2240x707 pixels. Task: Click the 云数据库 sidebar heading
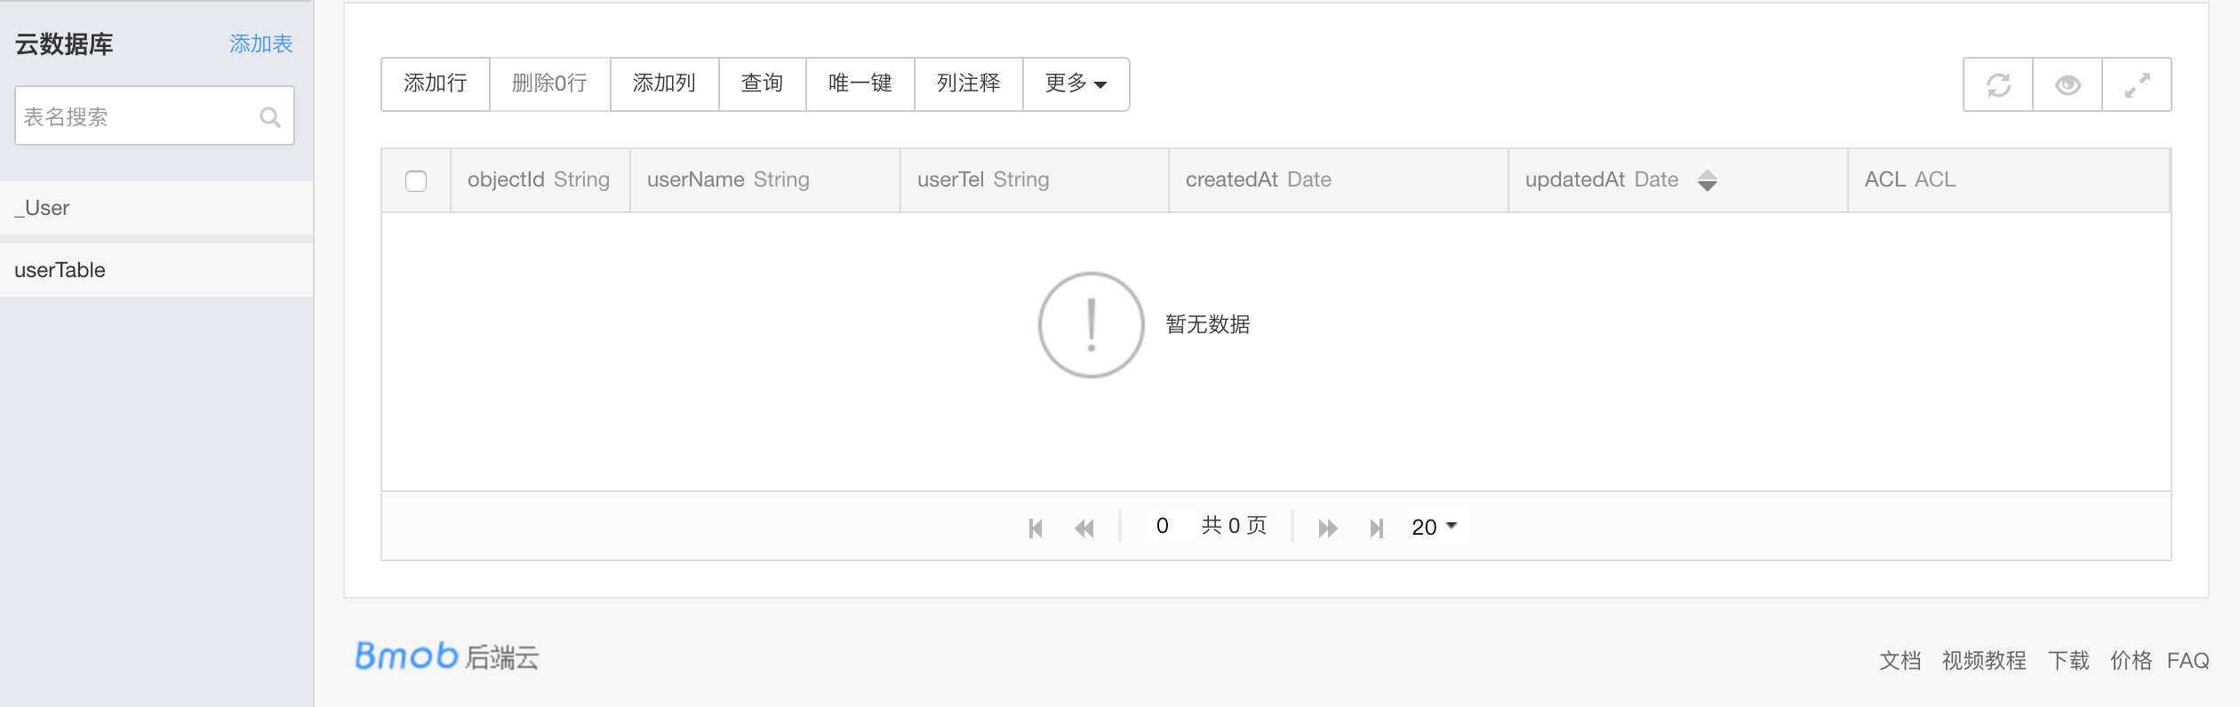point(64,44)
